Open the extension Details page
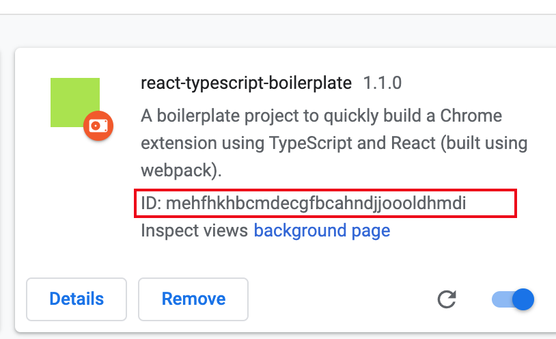 pos(77,299)
